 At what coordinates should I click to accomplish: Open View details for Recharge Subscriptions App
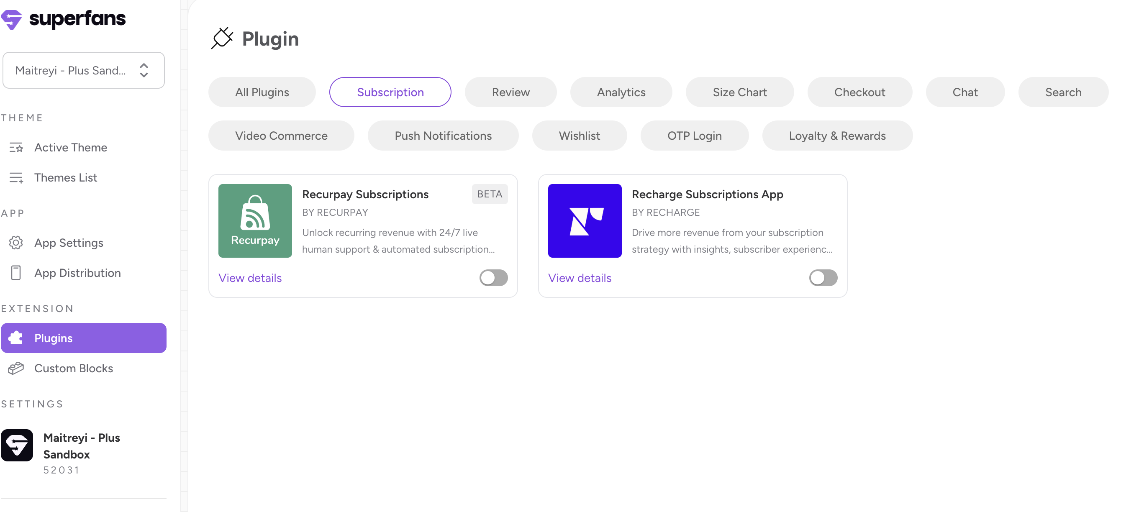coord(579,278)
